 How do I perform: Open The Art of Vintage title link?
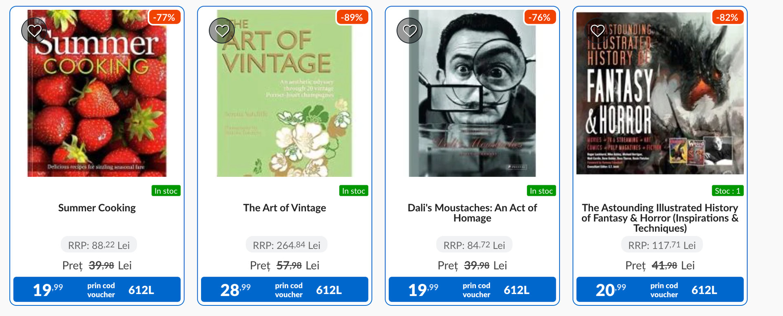pyautogui.click(x=285, y=208)
